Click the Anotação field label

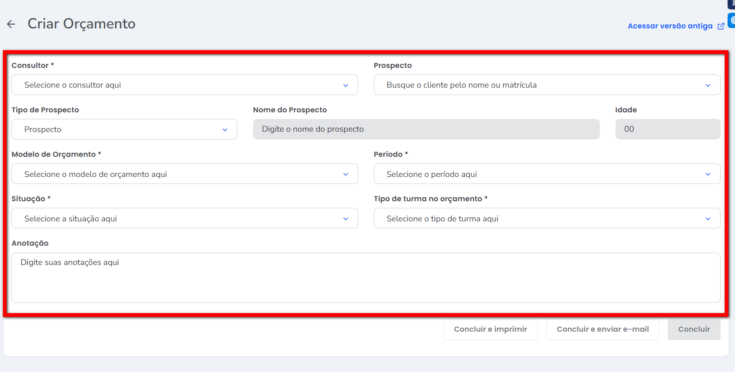tap(30, 243)
